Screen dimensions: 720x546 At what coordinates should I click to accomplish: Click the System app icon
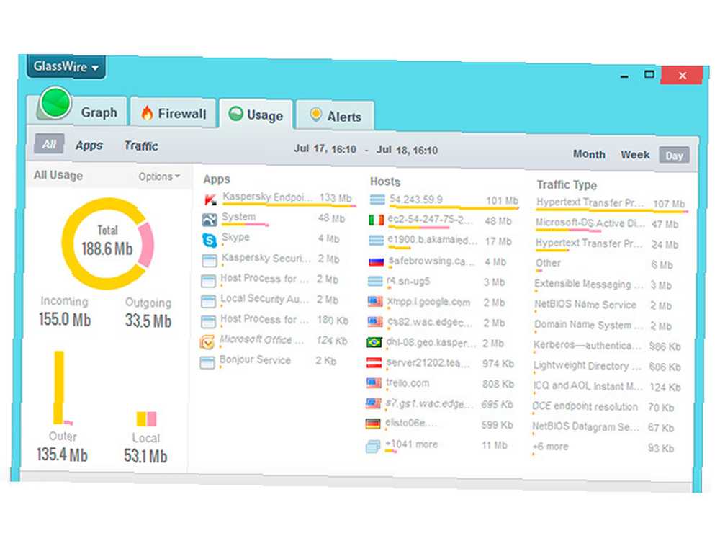tap(210, 220)
